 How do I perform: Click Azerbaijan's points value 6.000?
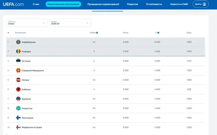click(x=157, y=42)
